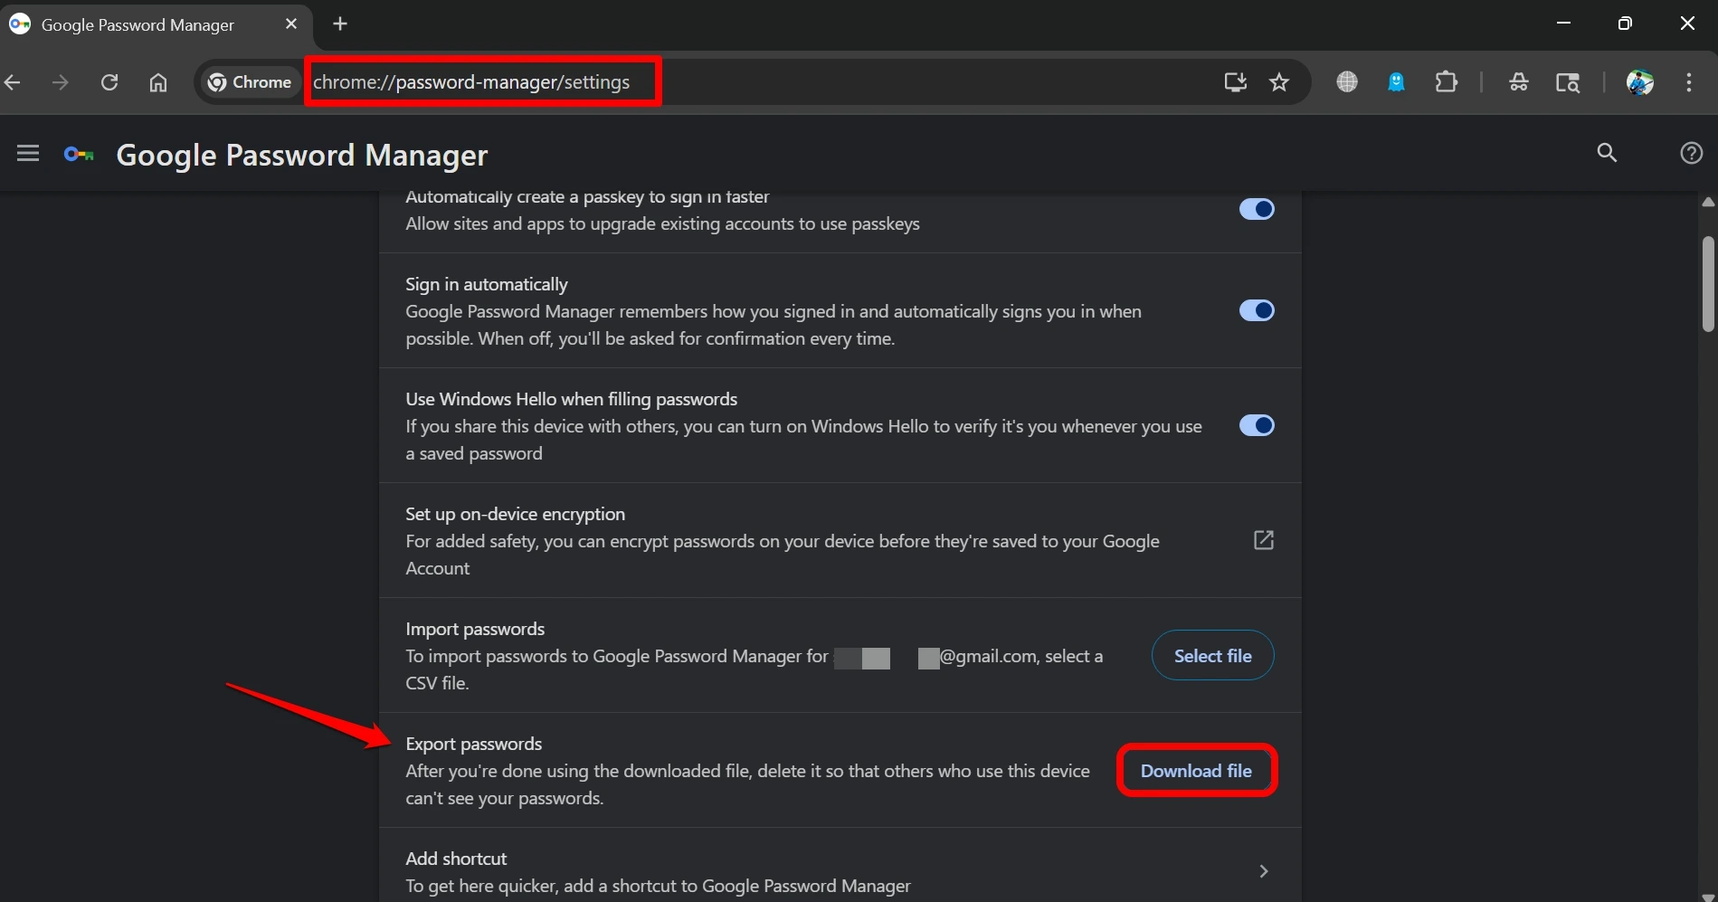
Task: Open a new browser tab
Action: tap(339, 24)
